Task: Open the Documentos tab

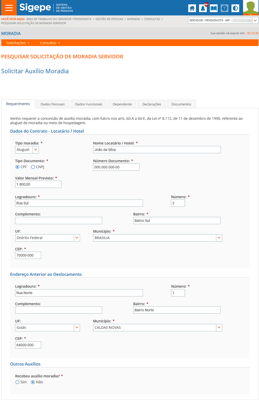Action: click(x=181, y=104)
